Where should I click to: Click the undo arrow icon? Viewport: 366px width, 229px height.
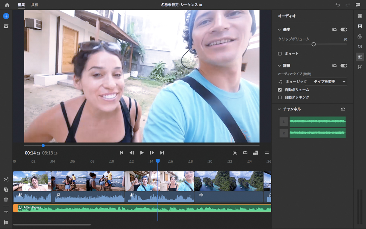click(x=337, y=5)
